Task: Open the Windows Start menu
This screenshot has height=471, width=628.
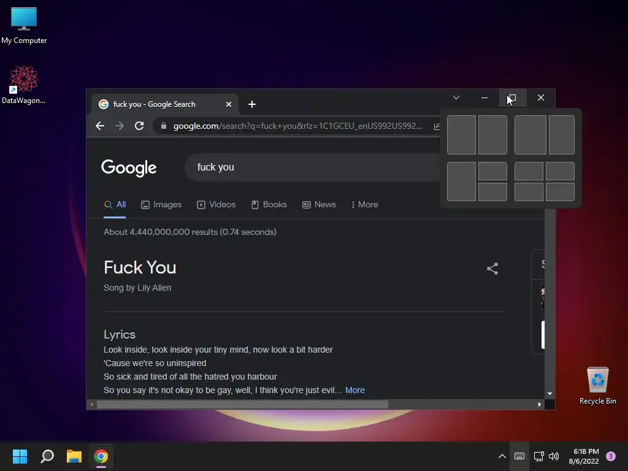Action: (20, 456)
